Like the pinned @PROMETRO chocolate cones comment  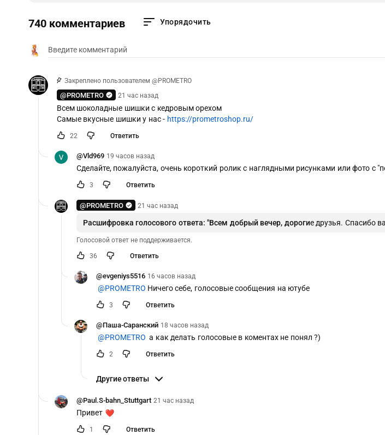[x=61, y=135]
